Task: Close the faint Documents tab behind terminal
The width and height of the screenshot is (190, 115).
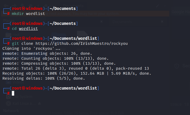Action: click(x=162, y=21)
